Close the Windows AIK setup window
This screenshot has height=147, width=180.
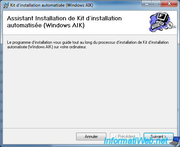(169, 4)
